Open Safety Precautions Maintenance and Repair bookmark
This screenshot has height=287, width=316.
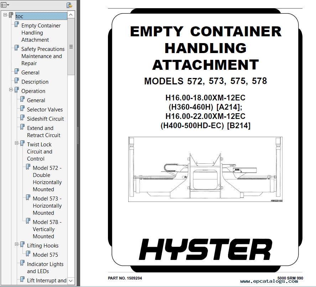point(43,56)
